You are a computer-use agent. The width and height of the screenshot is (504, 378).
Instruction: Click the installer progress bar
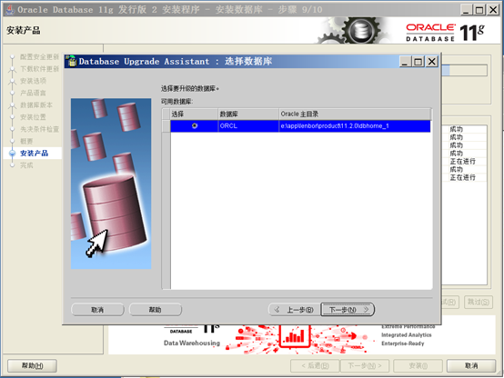pos(465,70)
